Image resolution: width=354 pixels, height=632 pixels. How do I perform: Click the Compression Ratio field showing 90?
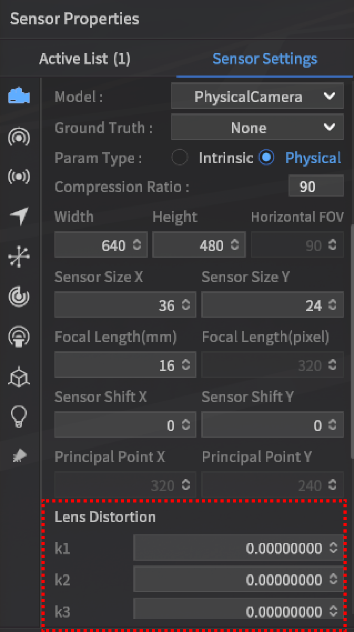pyautogui.click(x=316, y=186)
